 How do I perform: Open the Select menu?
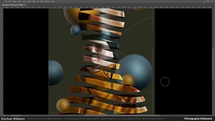tap(29, 1)
